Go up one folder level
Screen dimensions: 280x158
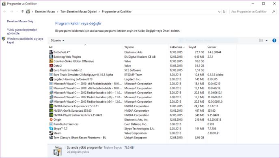[x=22, y=11]
